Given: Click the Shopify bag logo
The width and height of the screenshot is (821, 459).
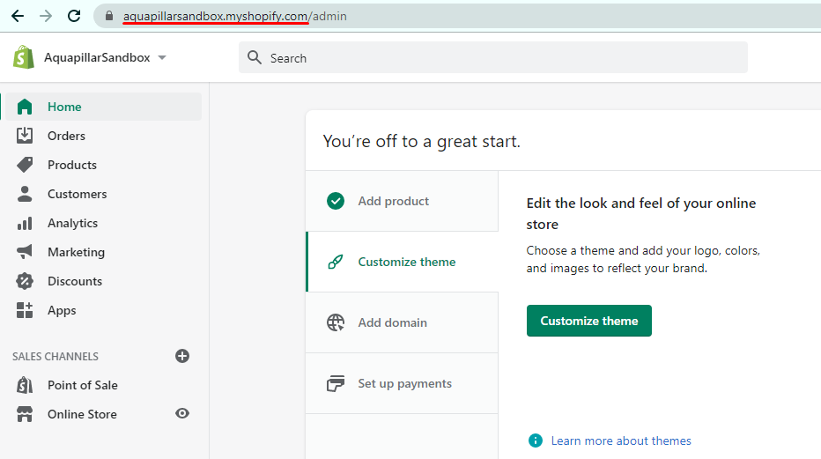Looking at the screenshot, I should [24, 57].
